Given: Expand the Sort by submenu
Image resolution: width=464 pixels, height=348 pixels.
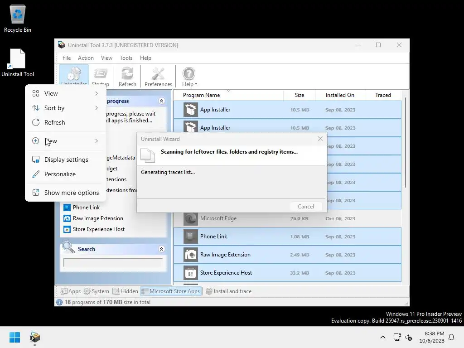Looking at the screenshot, I should point(65,108).
